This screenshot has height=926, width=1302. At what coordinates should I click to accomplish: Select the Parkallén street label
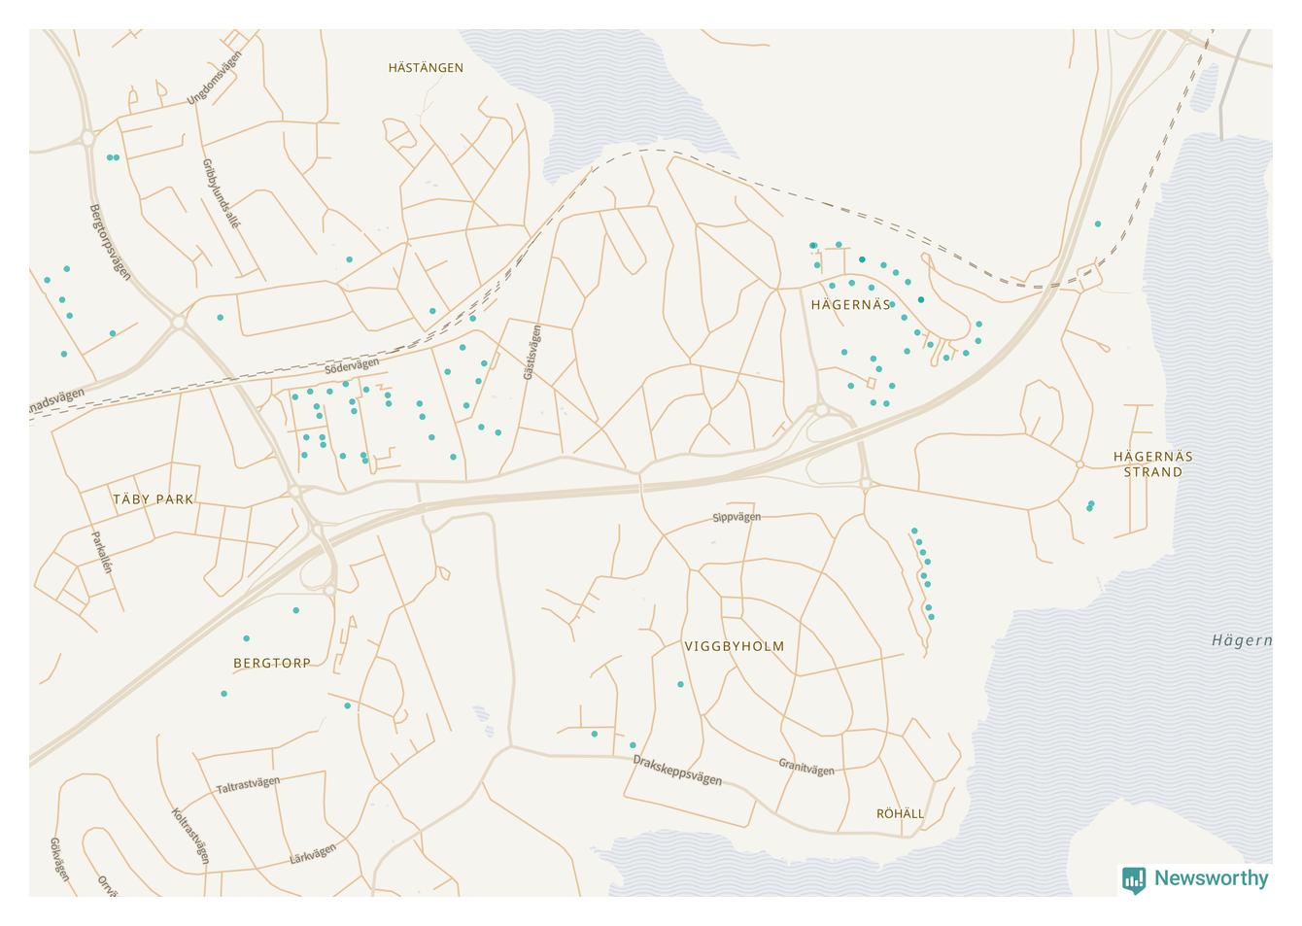click(x=102, y=552)
